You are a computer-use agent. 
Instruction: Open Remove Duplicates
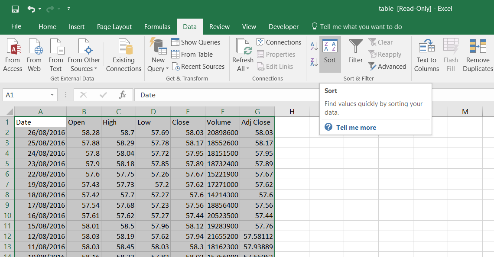click(477, 54)
